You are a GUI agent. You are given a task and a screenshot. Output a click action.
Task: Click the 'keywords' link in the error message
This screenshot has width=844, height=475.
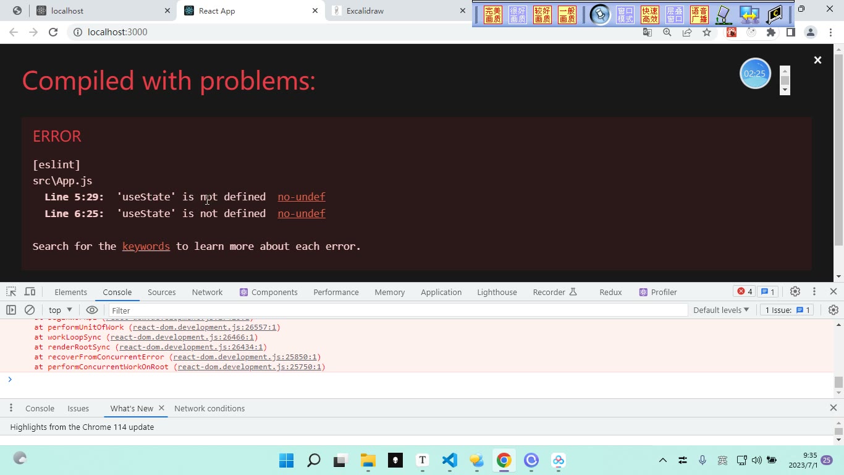[x=146, y=246]
